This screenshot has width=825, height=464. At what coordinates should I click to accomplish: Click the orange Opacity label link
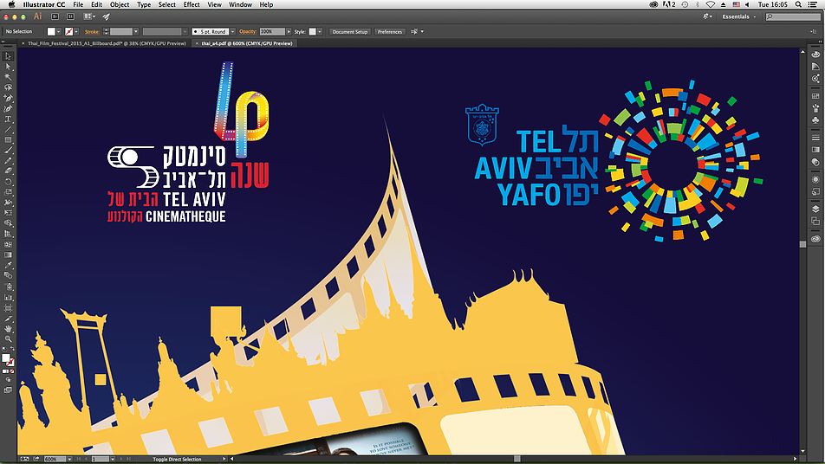tap(248, 32)
